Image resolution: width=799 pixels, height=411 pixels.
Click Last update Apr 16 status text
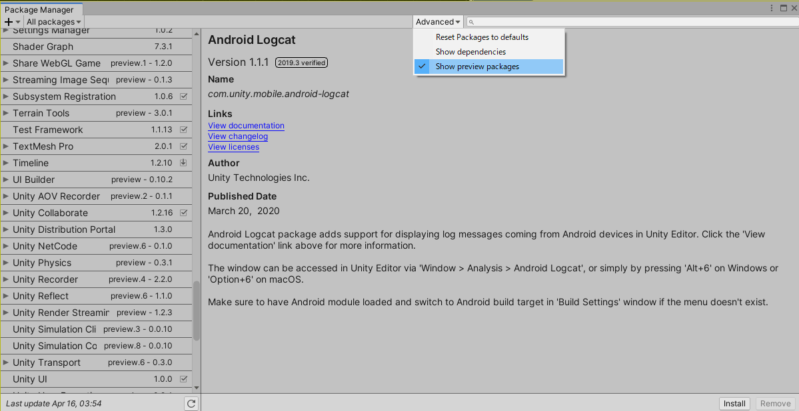[53, 404]
